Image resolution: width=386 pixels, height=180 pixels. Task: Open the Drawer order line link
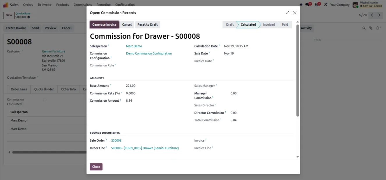tap(145, 148)
